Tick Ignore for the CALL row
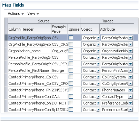The height and width of the screenshot is (121, 139). coord(71,97)
